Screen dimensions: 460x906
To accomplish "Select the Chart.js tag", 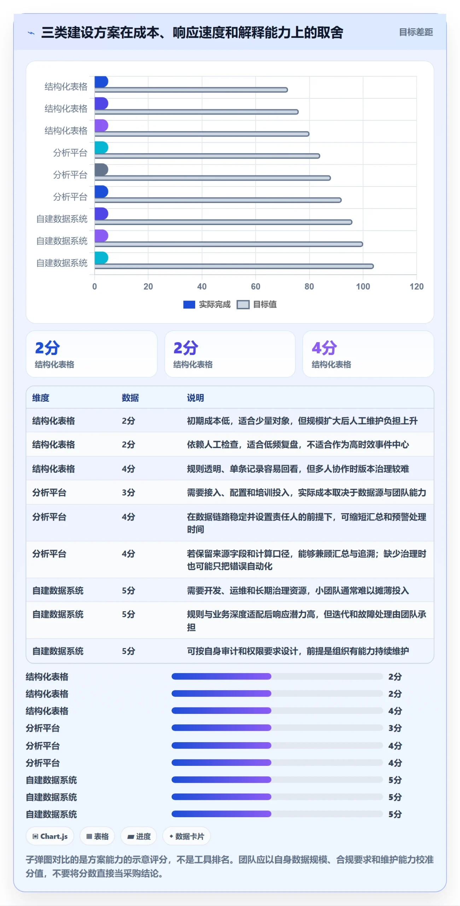I will (50, 836).
